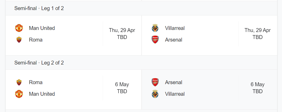The height and width of the screenshot is (112, 282).
Task: Click Villarreal crest in Leg 1 match
Action: coord(155,28)
